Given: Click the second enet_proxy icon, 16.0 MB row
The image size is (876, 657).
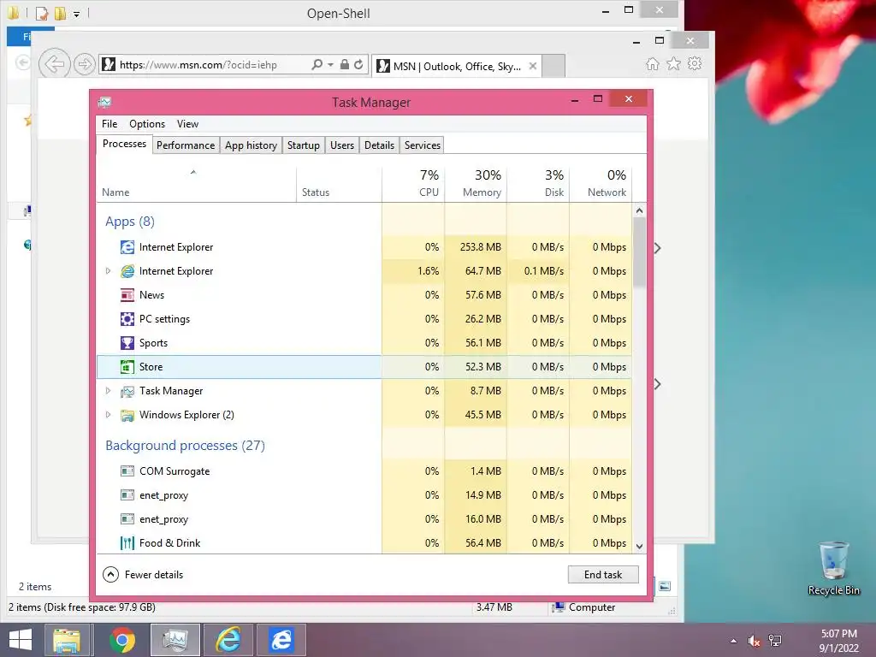Looking at the screenshot, I should [127, 519].
